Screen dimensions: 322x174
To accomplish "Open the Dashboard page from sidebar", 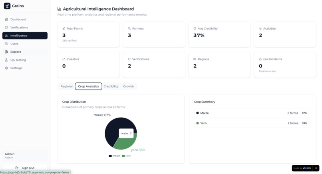I will (25, 19).
